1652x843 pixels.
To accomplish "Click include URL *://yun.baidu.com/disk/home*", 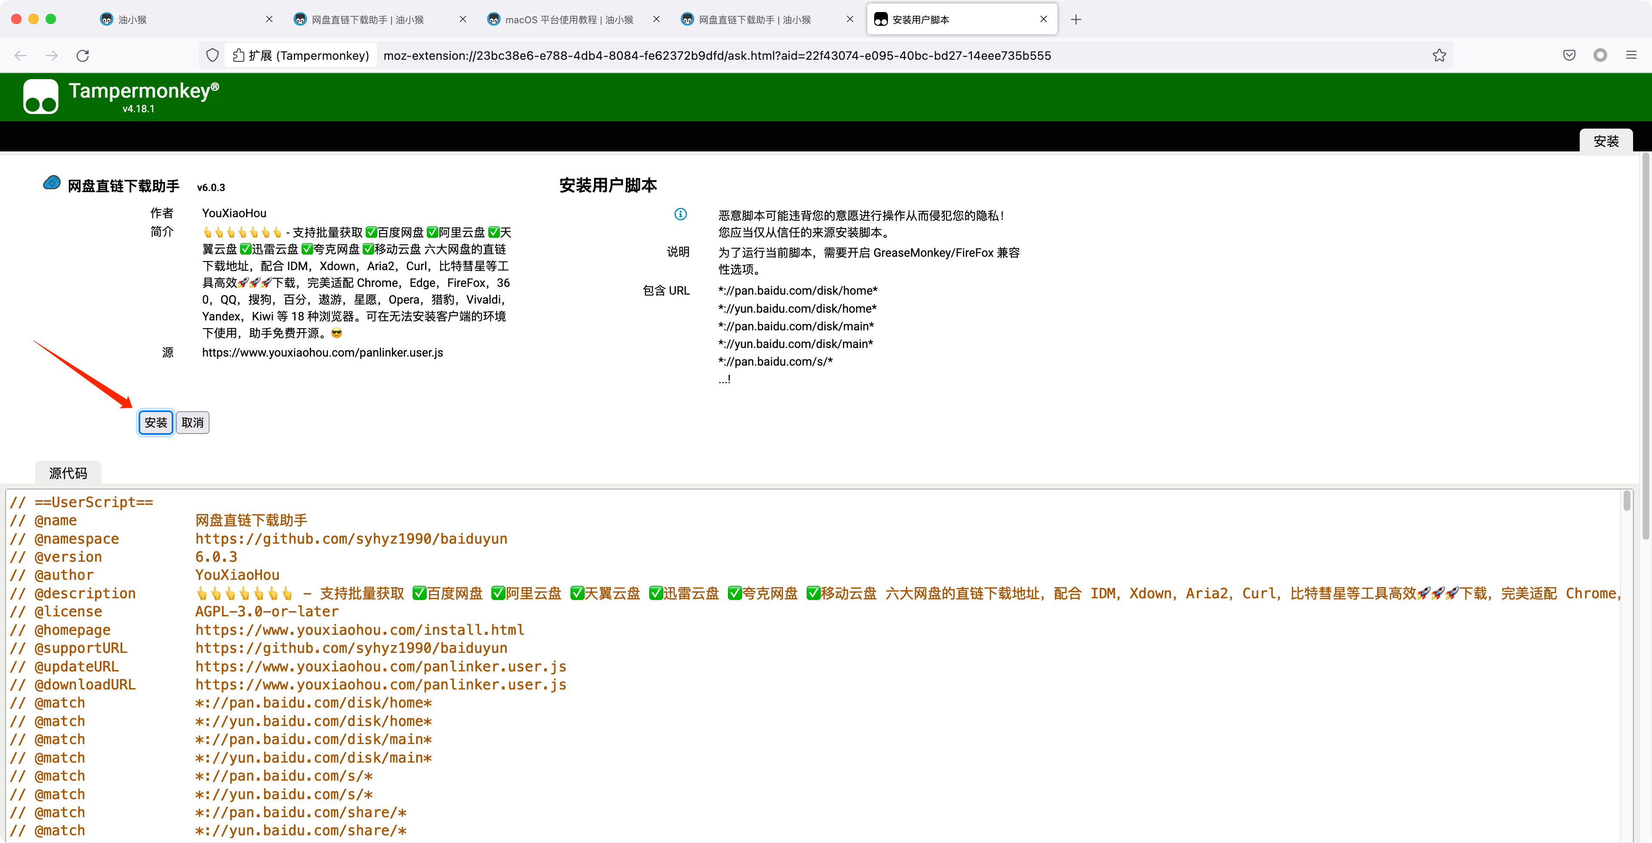I will click(x=797, y=308).
